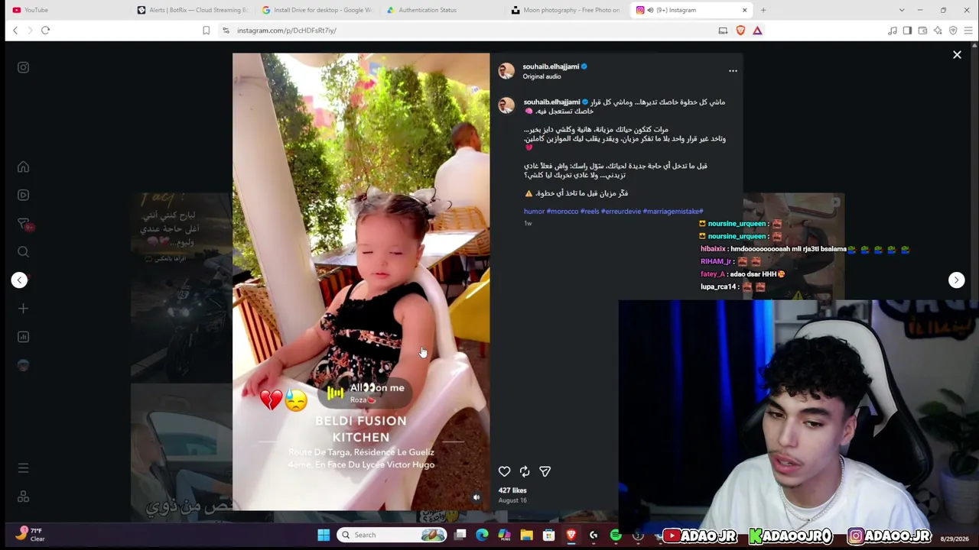Image resolution: width=979 pixels, height=550 pixels.
Task: Go to next post with right arrow
Action: pyautogui.click(x=956, y=280)
